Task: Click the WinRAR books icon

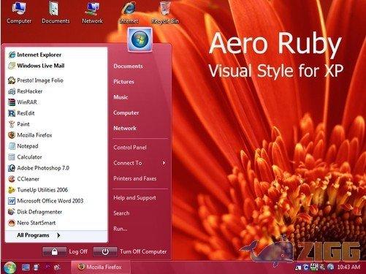Action: click(x=12, y=102)
